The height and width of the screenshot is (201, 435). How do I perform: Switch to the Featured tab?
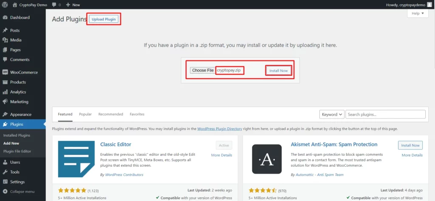(x=65, y=114)
